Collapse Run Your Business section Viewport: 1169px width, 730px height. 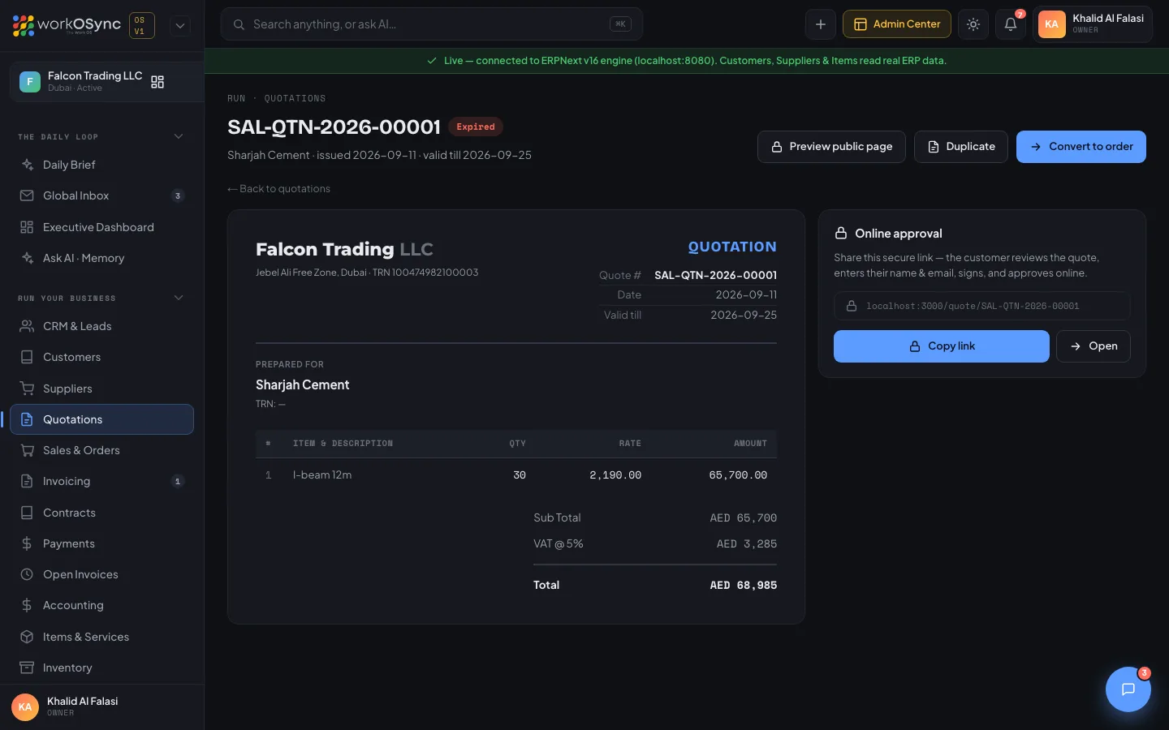[179, 298]
